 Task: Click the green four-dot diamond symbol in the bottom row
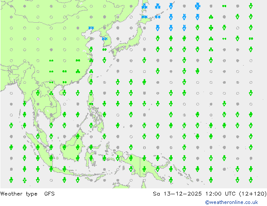[24, 180]
